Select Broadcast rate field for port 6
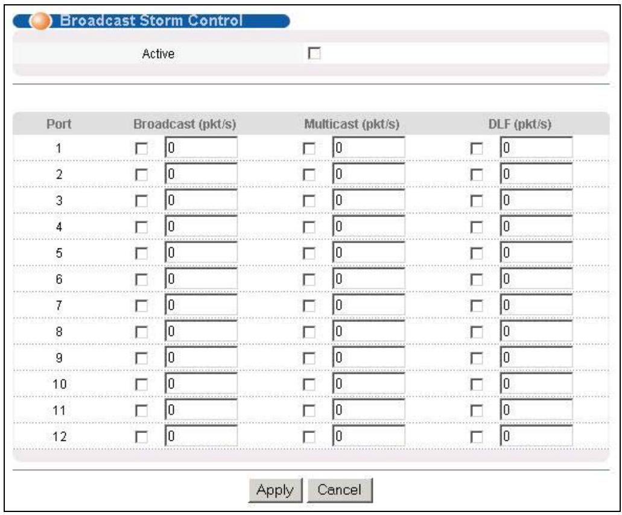Screen dimensions: 622x515 [x=201, y=279]
